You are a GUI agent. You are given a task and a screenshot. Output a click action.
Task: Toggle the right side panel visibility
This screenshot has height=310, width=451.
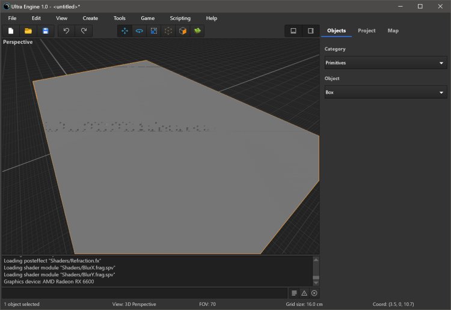311,31
